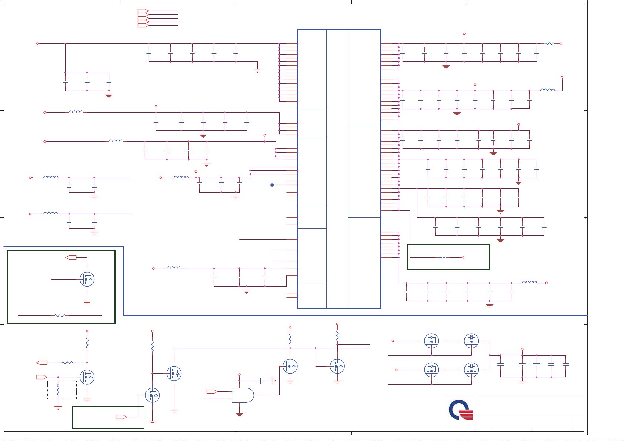Select the MOSFET wired to the bottom green box connector
This screenshot has height=441, width=624.
152,395
